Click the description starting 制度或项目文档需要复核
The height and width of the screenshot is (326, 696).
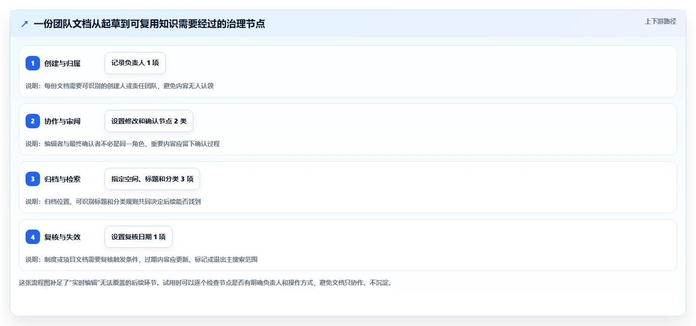(141, 259)
